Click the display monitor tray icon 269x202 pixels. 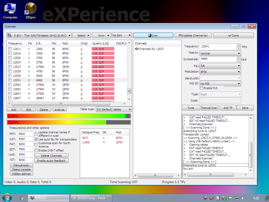(205, 198)
